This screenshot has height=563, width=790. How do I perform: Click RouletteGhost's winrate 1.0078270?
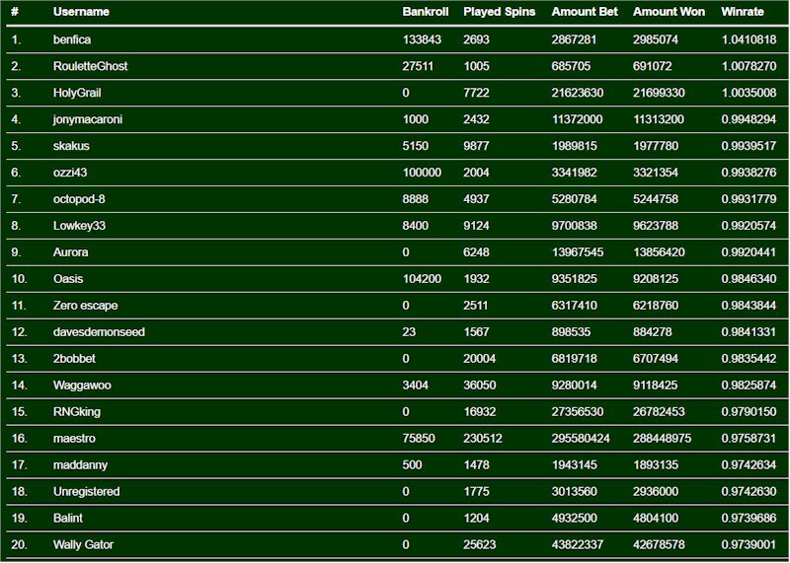click(x=749, y=66)
